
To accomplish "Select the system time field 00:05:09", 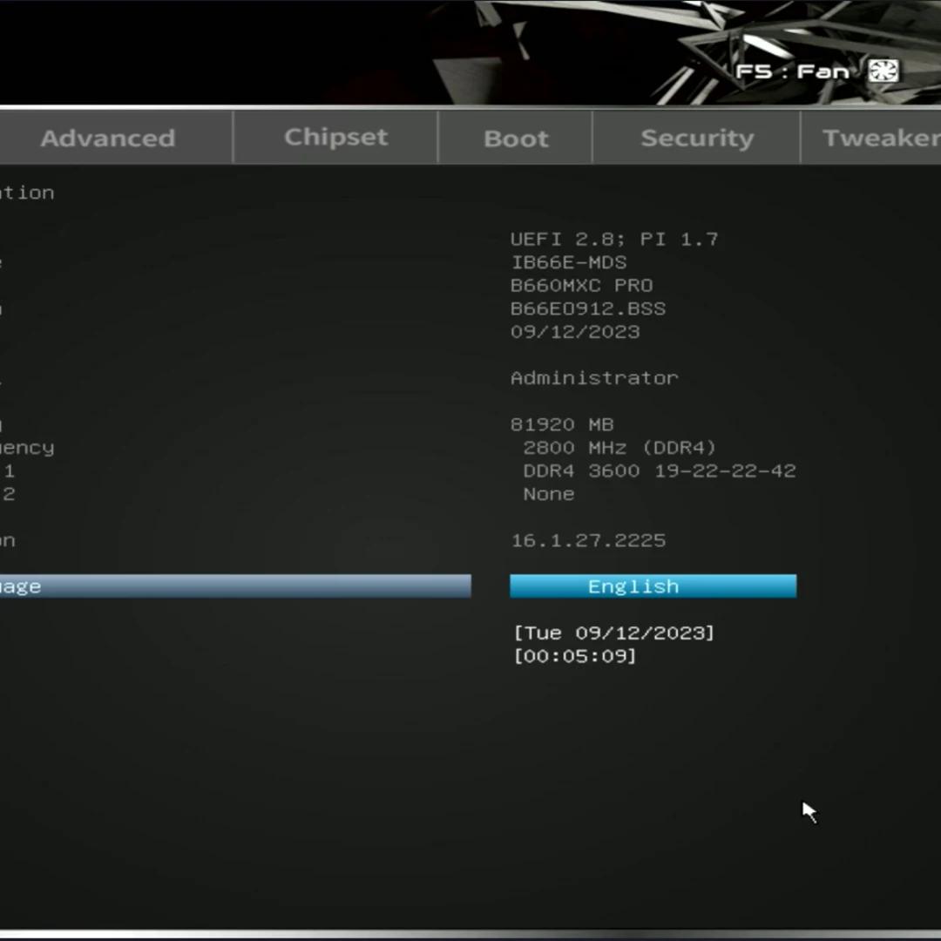I will pos(575,655).
